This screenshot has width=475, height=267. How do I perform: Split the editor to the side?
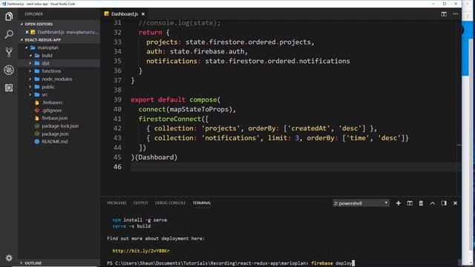click(x=444, y=14)
